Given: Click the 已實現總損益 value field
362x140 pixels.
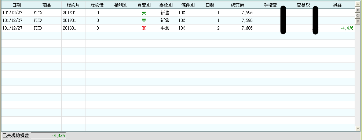Looking at the screenshot, I should [48, 136].
